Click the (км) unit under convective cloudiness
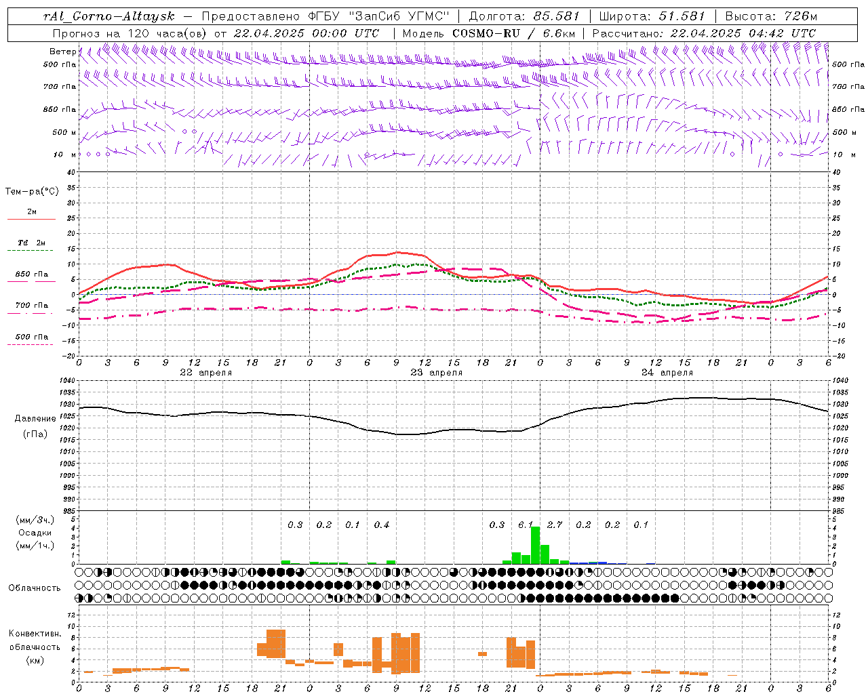The image size is (868, 694). 35,660
